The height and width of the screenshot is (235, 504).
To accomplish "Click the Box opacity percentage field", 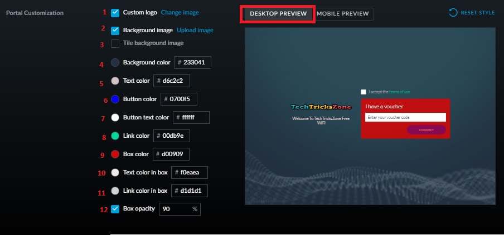I will pyautogui.click(x=176, y=209).
